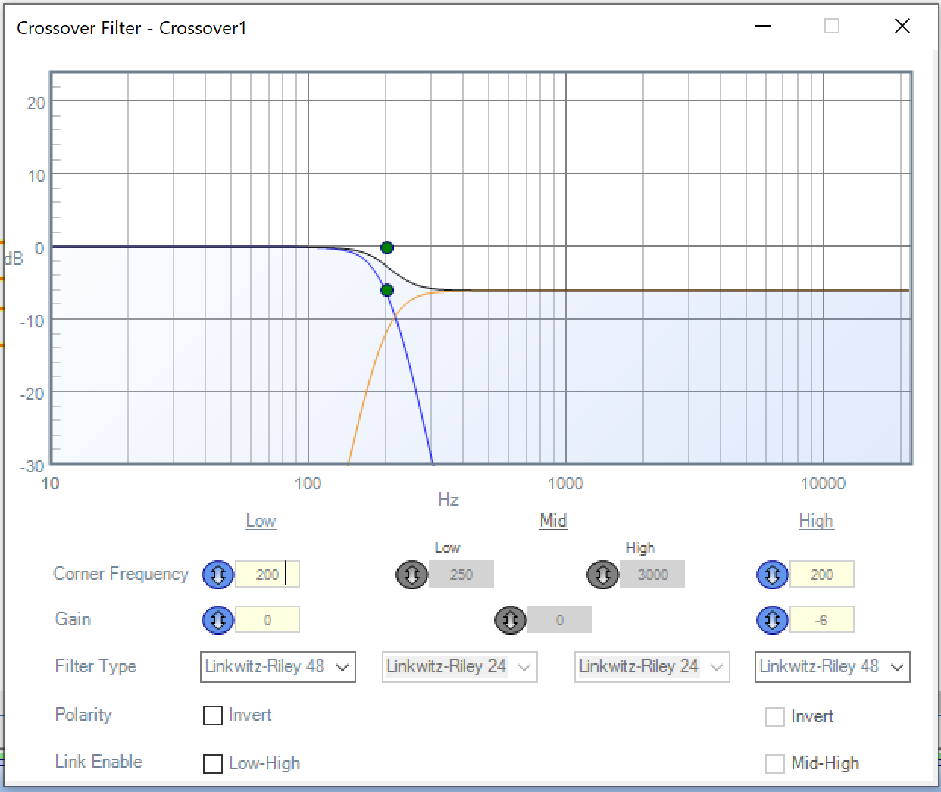Click the Link Enable row label
This screenshot has height=792, width=941.
[98, 762]
